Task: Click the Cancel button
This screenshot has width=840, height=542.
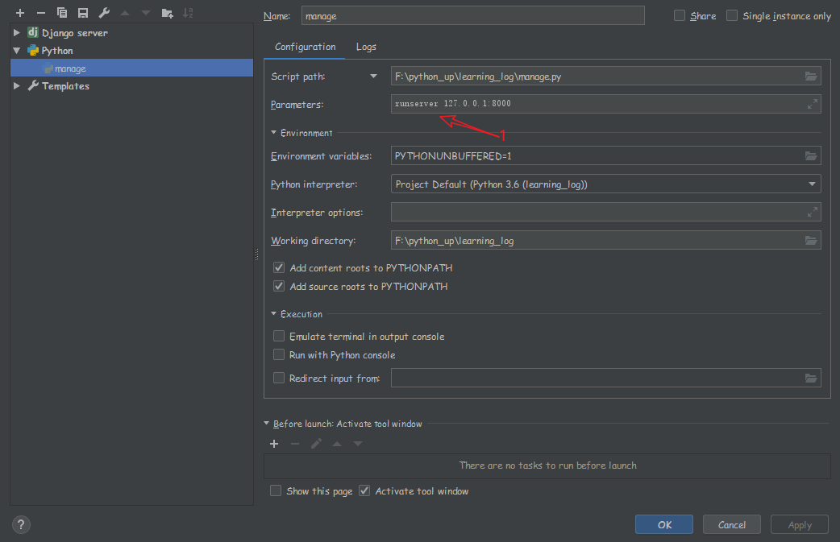Action: 732,525
